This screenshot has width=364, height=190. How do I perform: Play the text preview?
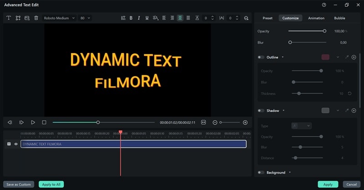tap(33, 122)
